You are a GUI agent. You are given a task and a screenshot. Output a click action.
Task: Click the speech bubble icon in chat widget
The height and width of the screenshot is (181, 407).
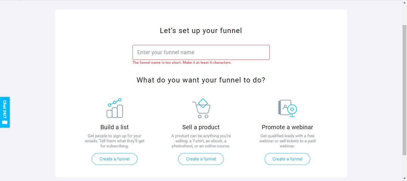pos(5,122)
